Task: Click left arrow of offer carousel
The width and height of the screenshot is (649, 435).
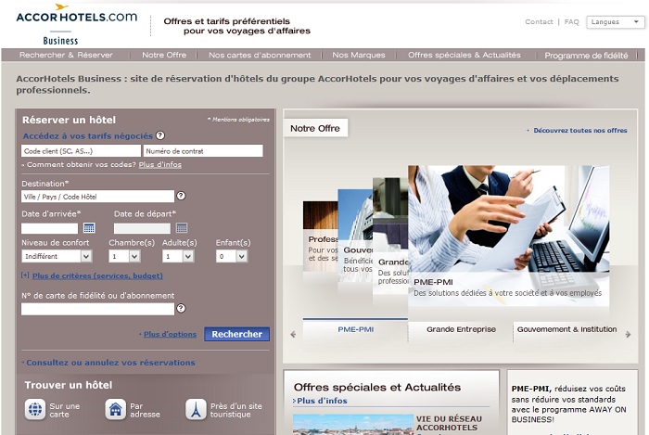Action: 293,334
